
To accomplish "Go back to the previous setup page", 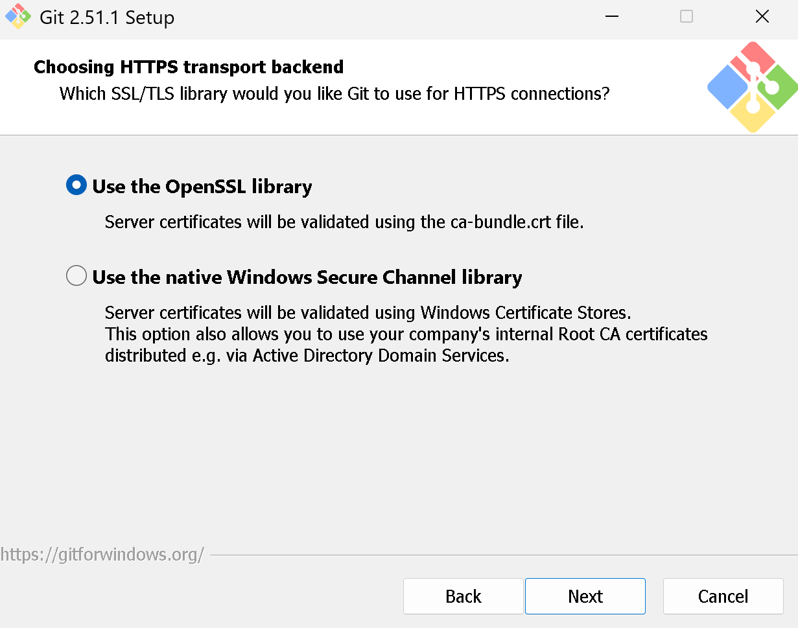I will [x=463, y=596].
